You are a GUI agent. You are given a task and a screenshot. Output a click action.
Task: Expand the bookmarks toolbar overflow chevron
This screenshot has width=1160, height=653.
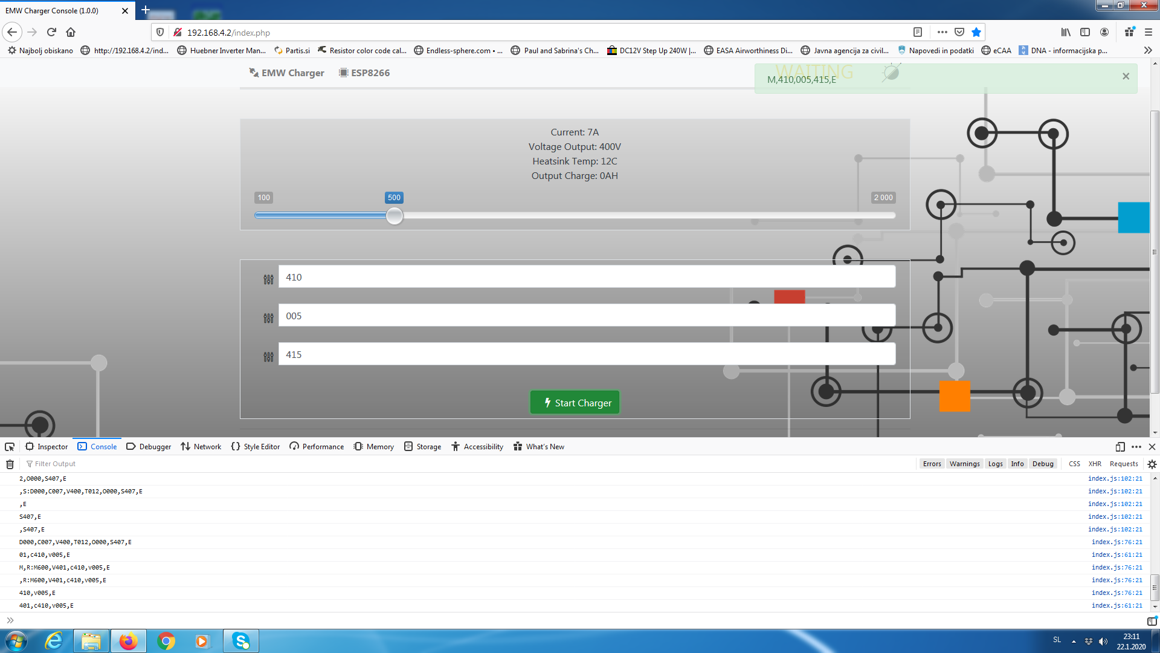[1148, 50]
